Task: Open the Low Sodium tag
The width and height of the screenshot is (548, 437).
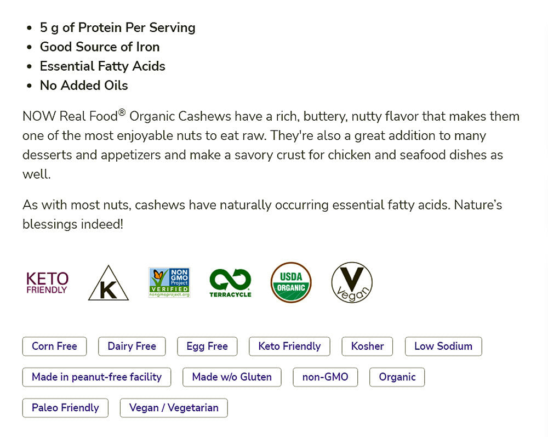Action: [443, 347]
